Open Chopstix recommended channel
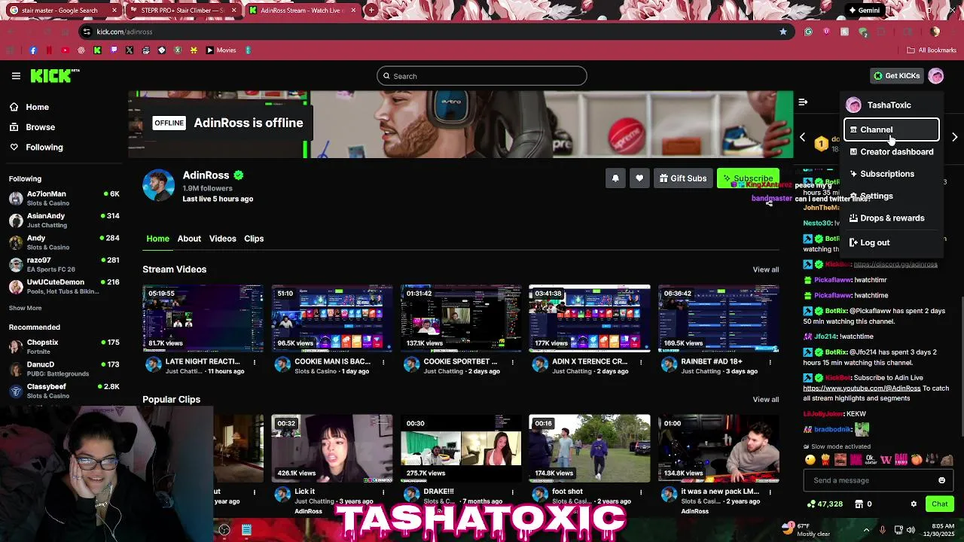The width and height of the screenshot is (964, 542). tap(64, 346)
